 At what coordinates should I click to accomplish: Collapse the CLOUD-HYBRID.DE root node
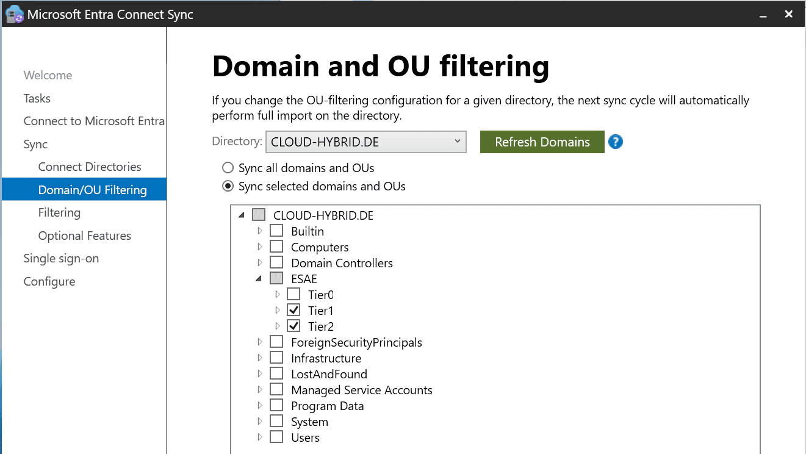click(242, 215)
